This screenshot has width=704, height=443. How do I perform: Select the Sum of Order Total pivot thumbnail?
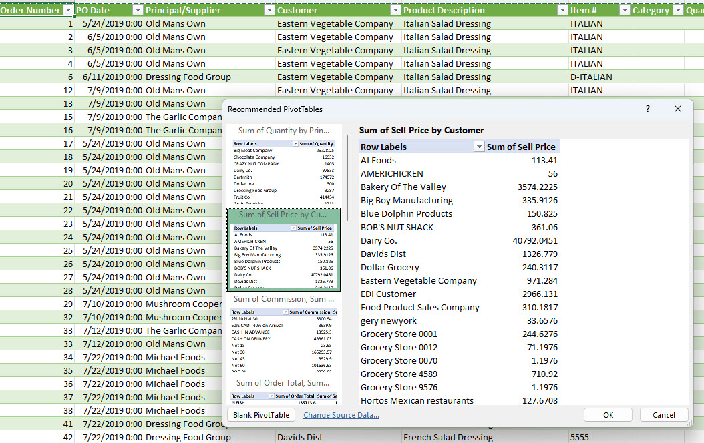click(284, 391)
